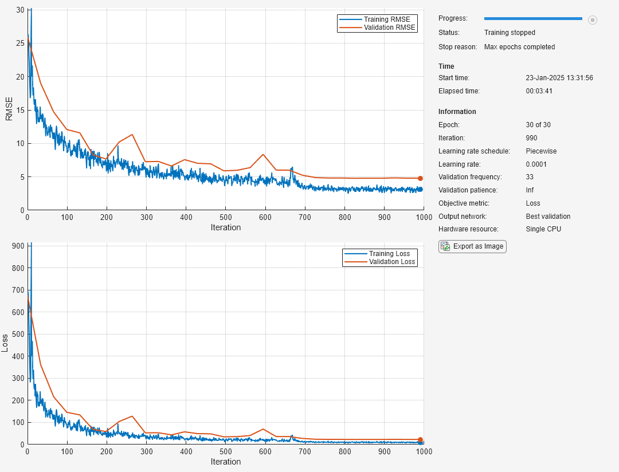The height and width of the screenshot is (472, 619).
Task: Click the Max epochs completed stop reason
Action: pos(519,47)
